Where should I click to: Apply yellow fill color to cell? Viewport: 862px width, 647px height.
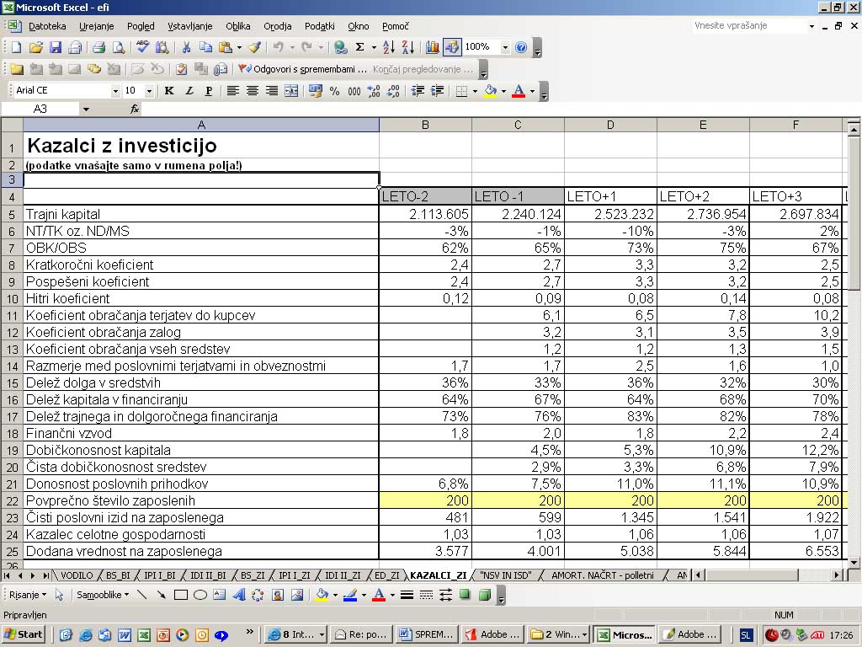point(490,91)
